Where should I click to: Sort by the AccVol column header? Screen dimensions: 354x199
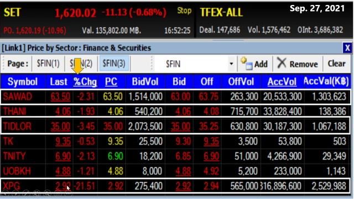[x=282, y=82]
